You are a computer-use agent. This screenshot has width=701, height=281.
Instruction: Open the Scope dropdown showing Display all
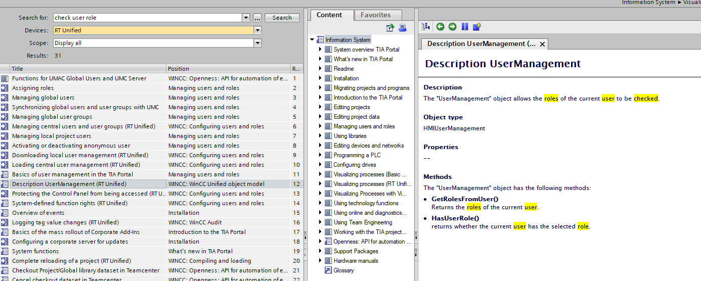pos(257,43)
